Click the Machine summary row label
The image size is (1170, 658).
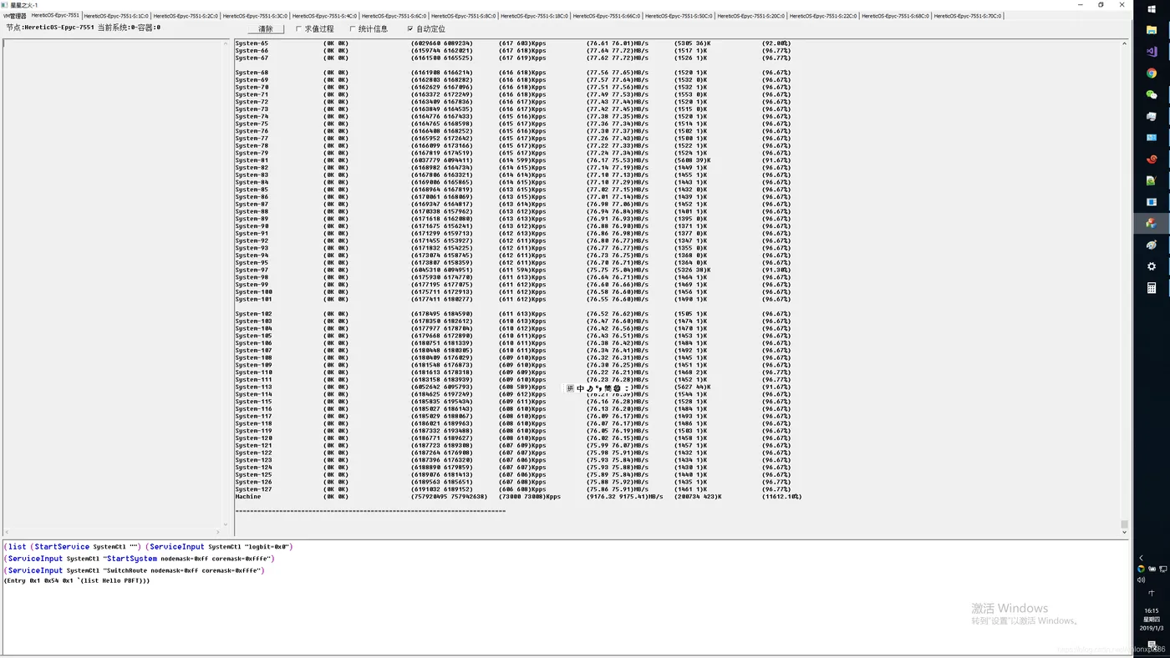coord(248,497)
